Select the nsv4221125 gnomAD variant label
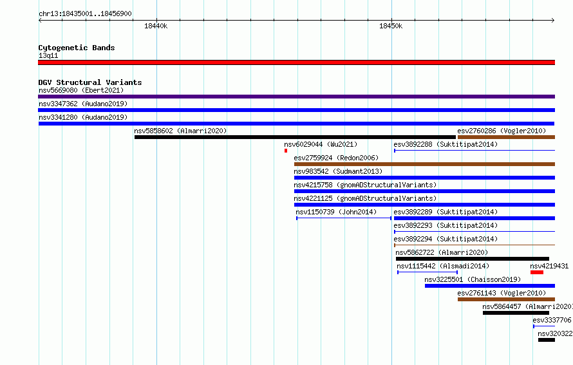The width and height of the screenshot is (573, 365). (x=365, y=198)
